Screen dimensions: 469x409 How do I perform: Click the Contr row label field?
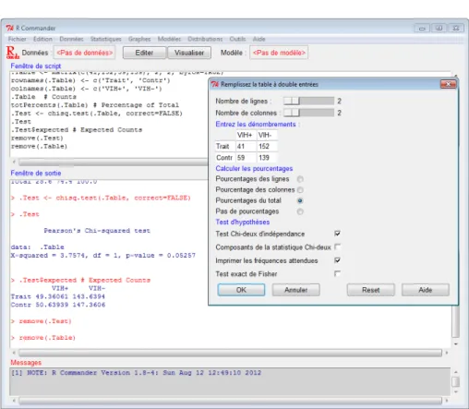tap(224, 158)
